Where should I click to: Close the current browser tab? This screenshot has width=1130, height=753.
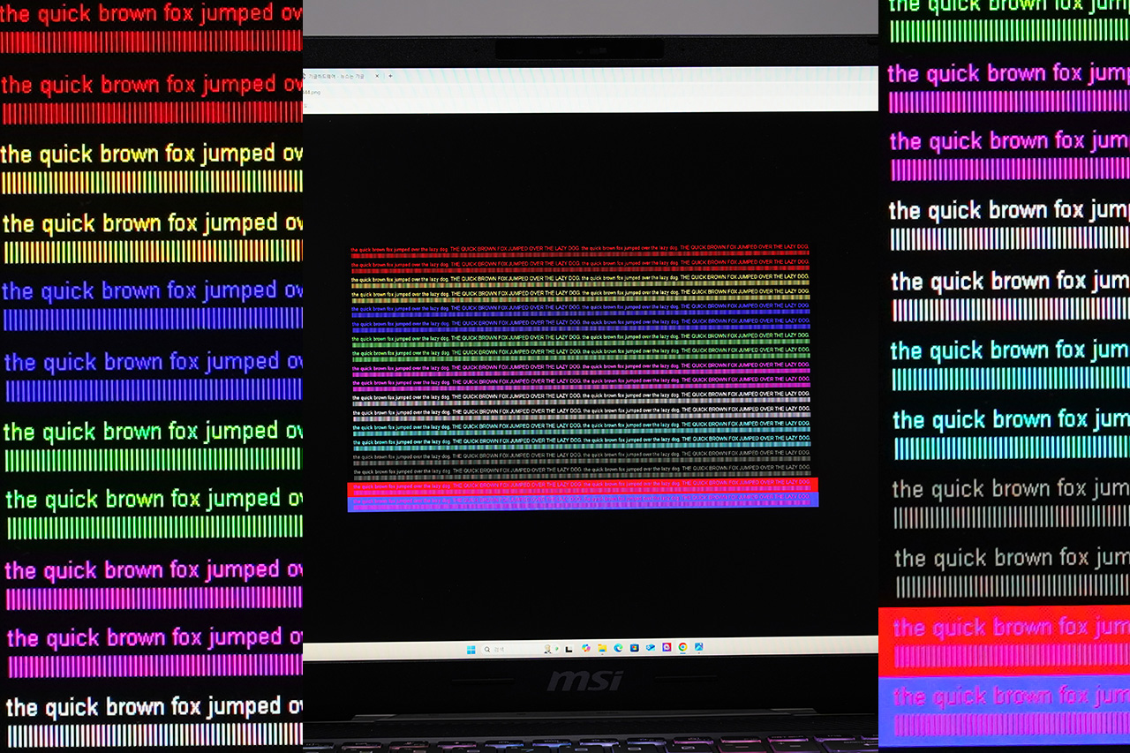point(377,76)
